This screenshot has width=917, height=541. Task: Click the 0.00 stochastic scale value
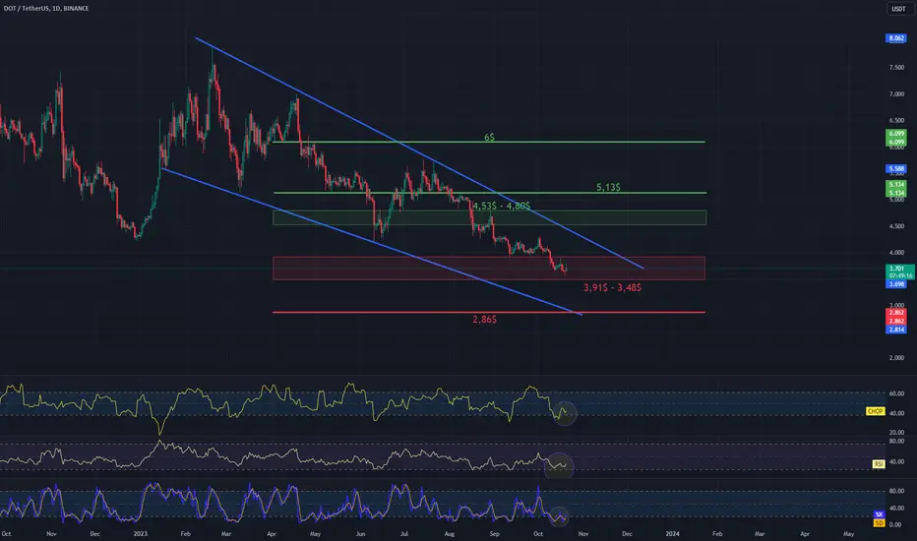pos(894,524)
